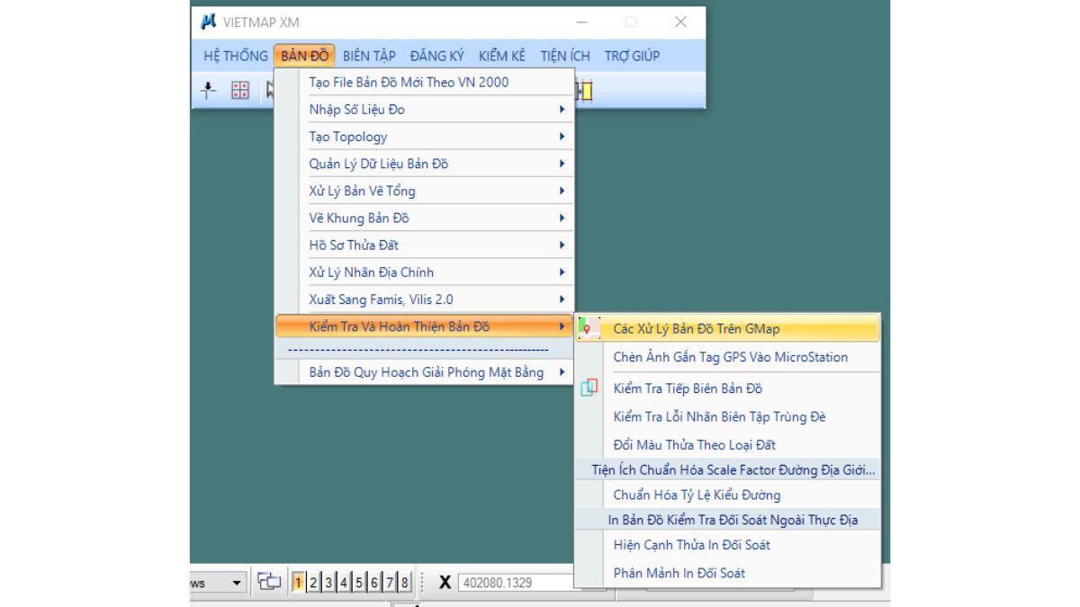
Task: Toggle view 3 button
Action: [x=328, y=583]
